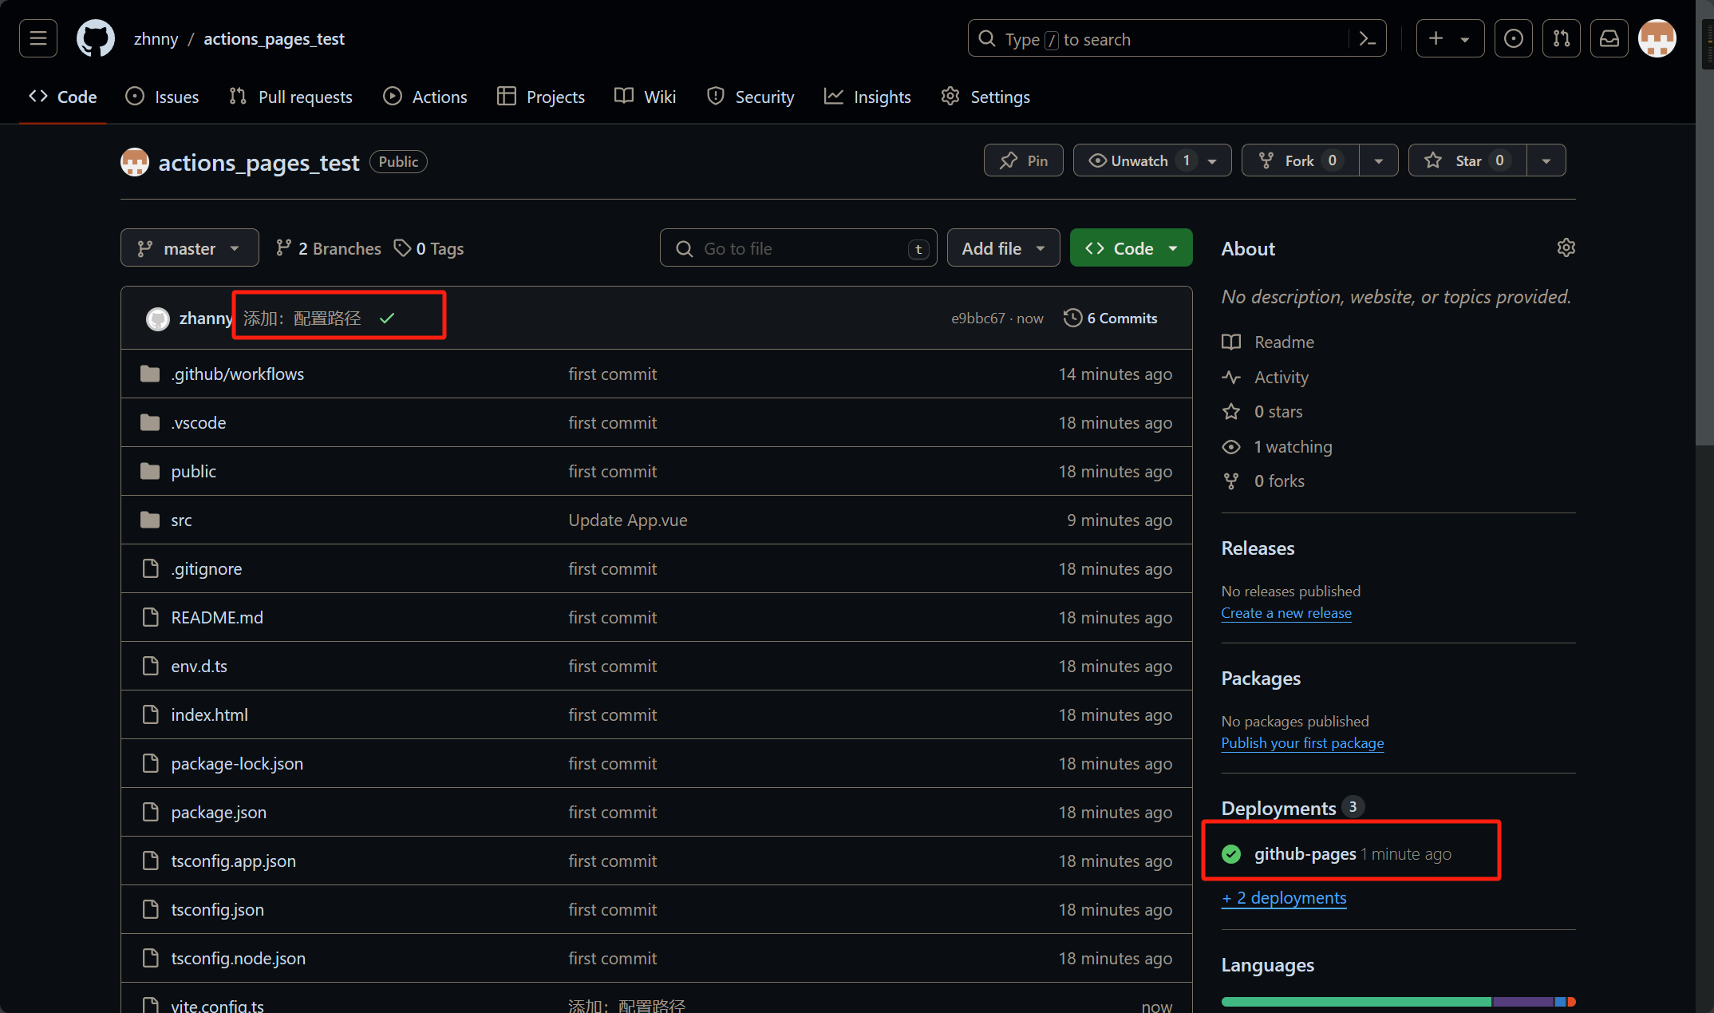Pin this repository to profile
Viewport: 1714px width, 1013px height.
pos(1023,160)
